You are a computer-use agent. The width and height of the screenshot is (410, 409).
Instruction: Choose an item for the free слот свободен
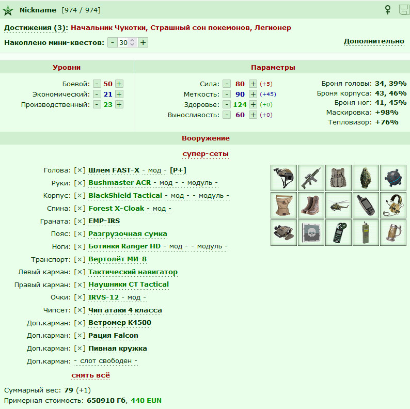point(106,361)
